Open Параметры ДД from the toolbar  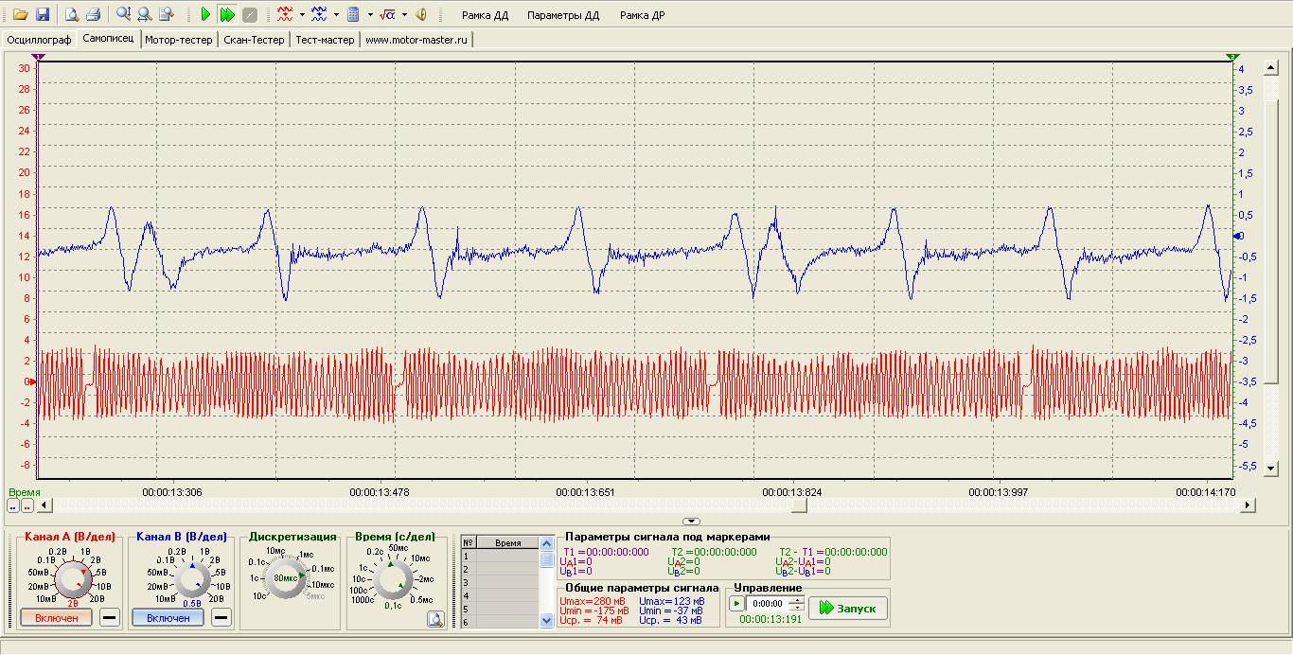(x=563, y=15)
